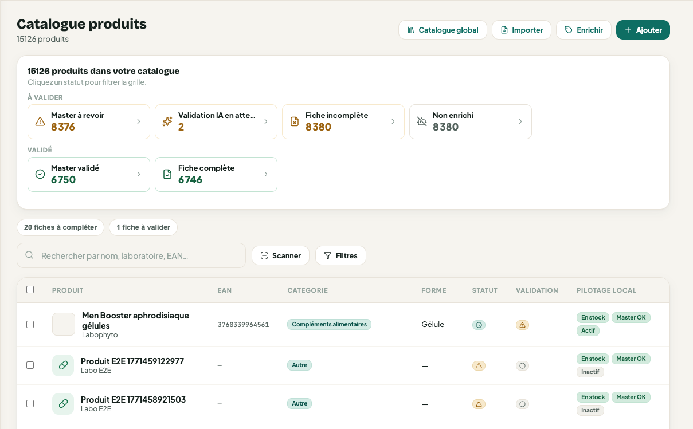This screenshot has width=693, height=429.
Task: Sort by the STATUT column header
Action: [485, 290]
